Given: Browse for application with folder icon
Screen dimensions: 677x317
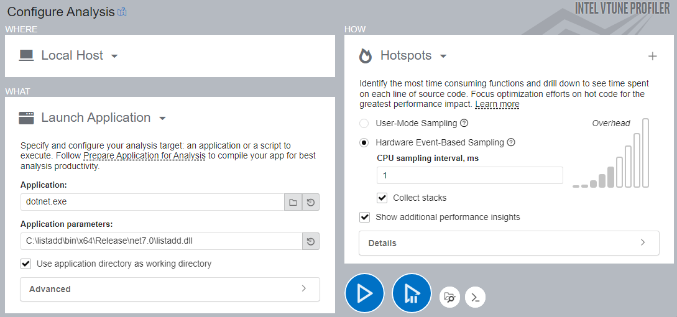Looking at the screenshot, I should [x=293, y=203].
